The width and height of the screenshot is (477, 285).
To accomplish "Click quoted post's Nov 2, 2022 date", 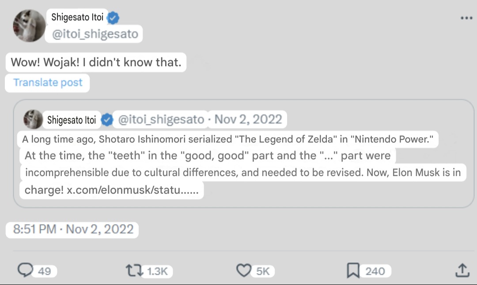I will [x=247, y=119].
